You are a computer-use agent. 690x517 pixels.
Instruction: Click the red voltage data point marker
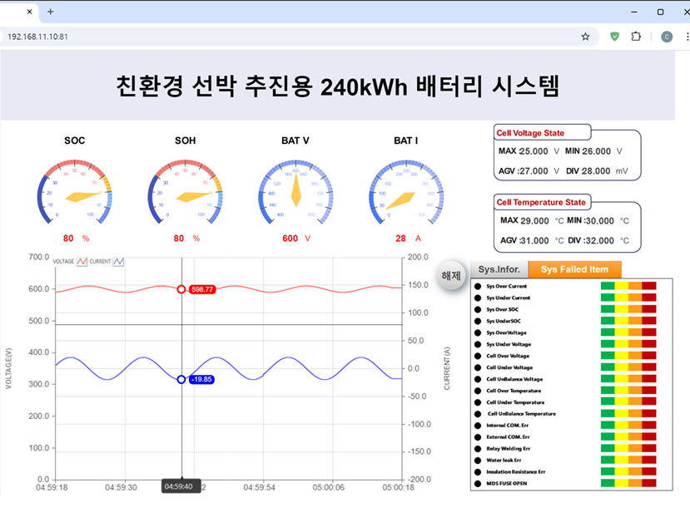pos(181,289)
